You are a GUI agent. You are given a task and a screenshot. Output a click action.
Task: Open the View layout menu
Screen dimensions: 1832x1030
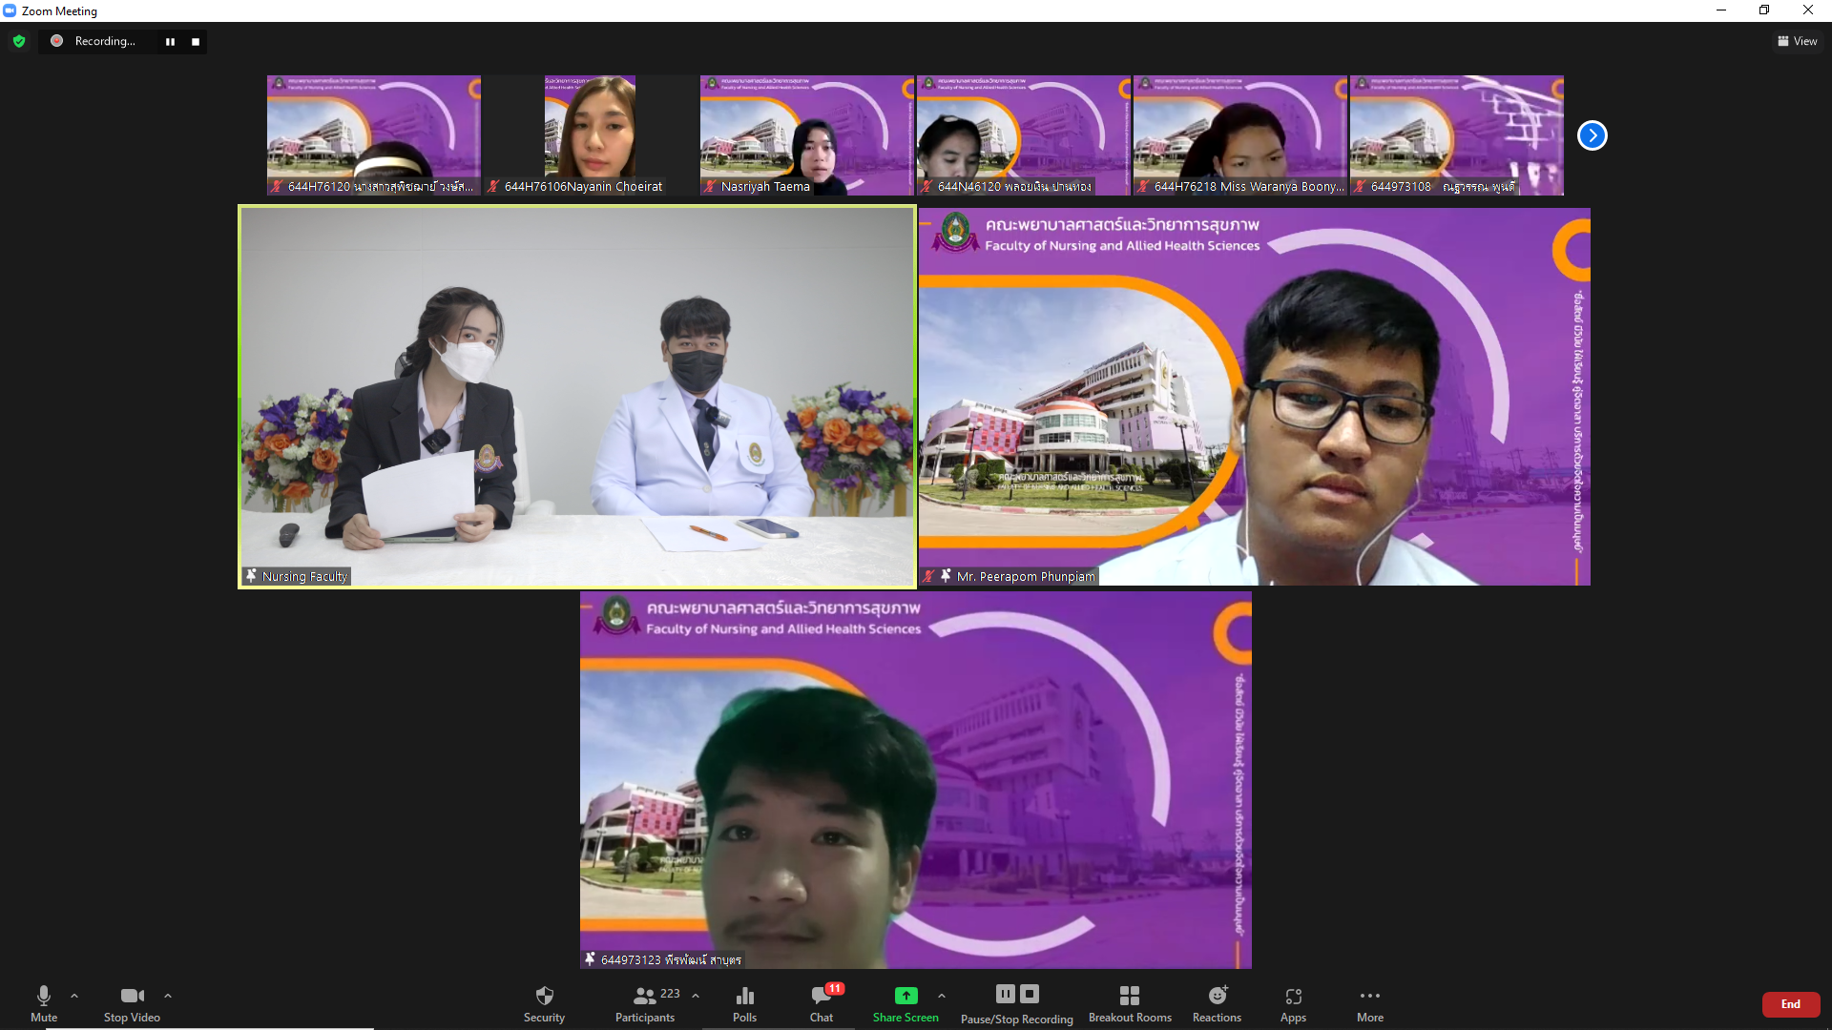[x=1797, y=41]
